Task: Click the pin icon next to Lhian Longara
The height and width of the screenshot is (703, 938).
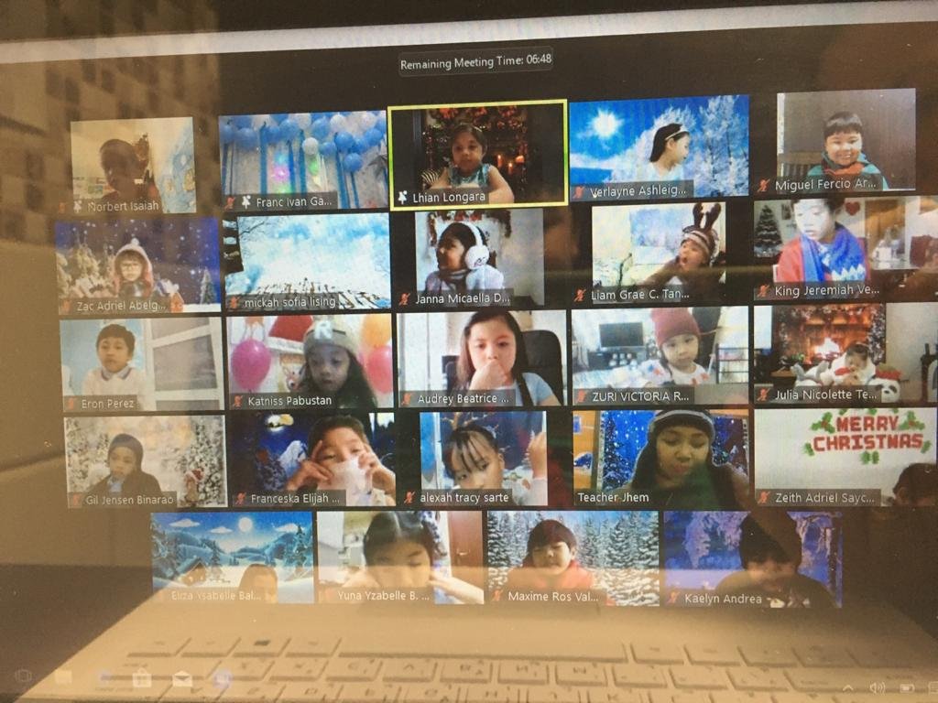Action: pyautogui.click(x=402, y=197)
